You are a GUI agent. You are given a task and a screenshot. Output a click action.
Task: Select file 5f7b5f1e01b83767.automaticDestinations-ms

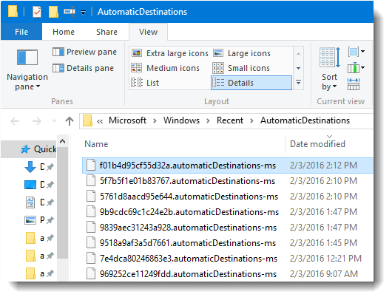(x=188, y=181)
